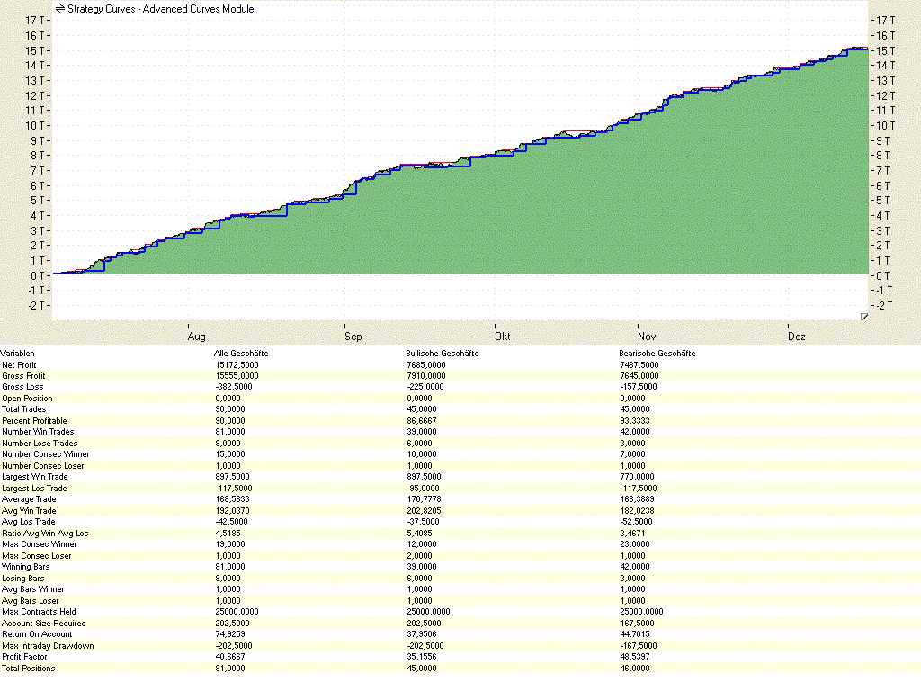Select the Max Intraday Drawdown row label
921x691 pixels.
[x=47, y=646]
